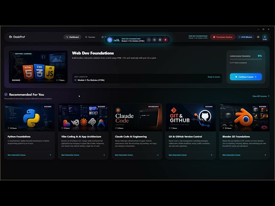Click Claude Code AI Engineering title
Viewport: 275px width, 206px height.
click(131, 136)
